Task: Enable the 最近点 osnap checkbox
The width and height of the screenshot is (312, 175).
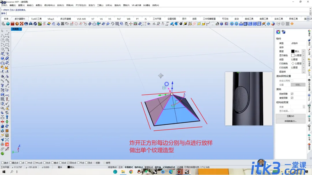Action: pos(11,163)
